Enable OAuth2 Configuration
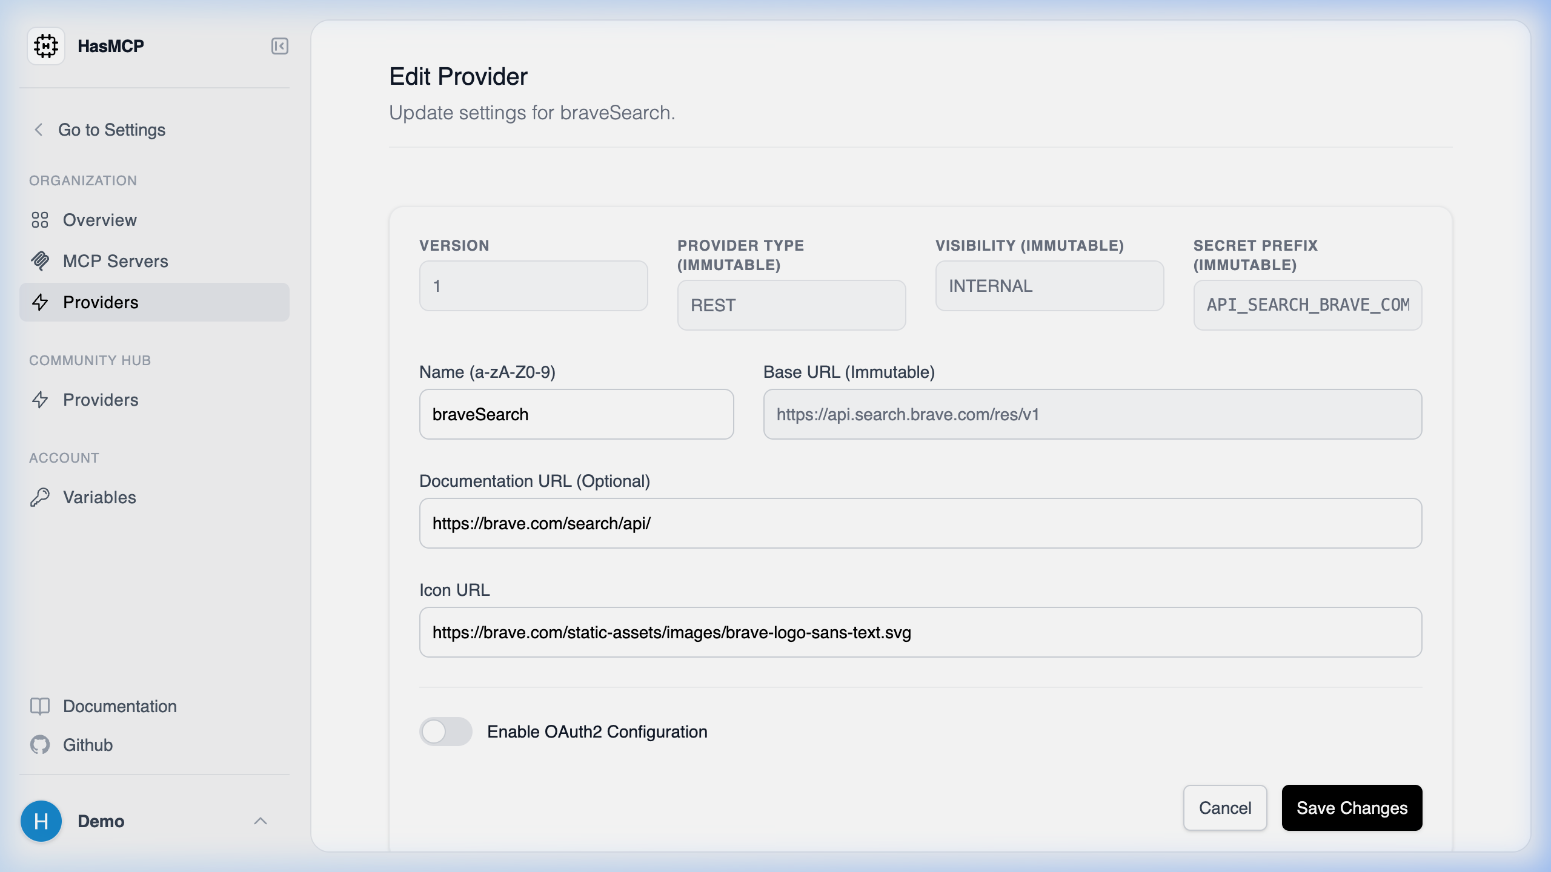This screenshot has width=1551, height=872. (x=445, y=732)
